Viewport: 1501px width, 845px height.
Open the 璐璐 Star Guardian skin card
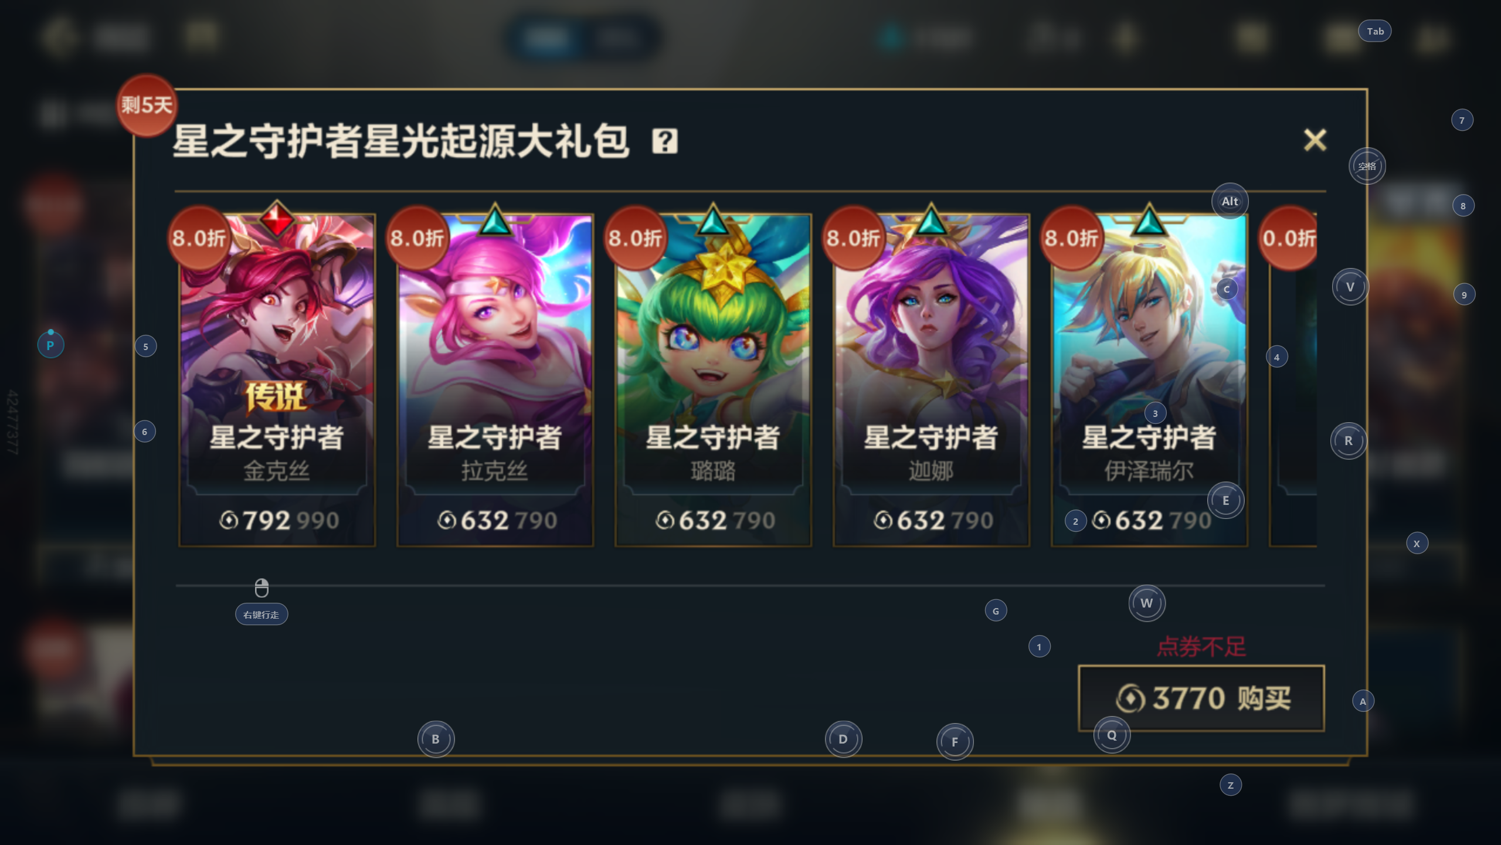(713, 380)
